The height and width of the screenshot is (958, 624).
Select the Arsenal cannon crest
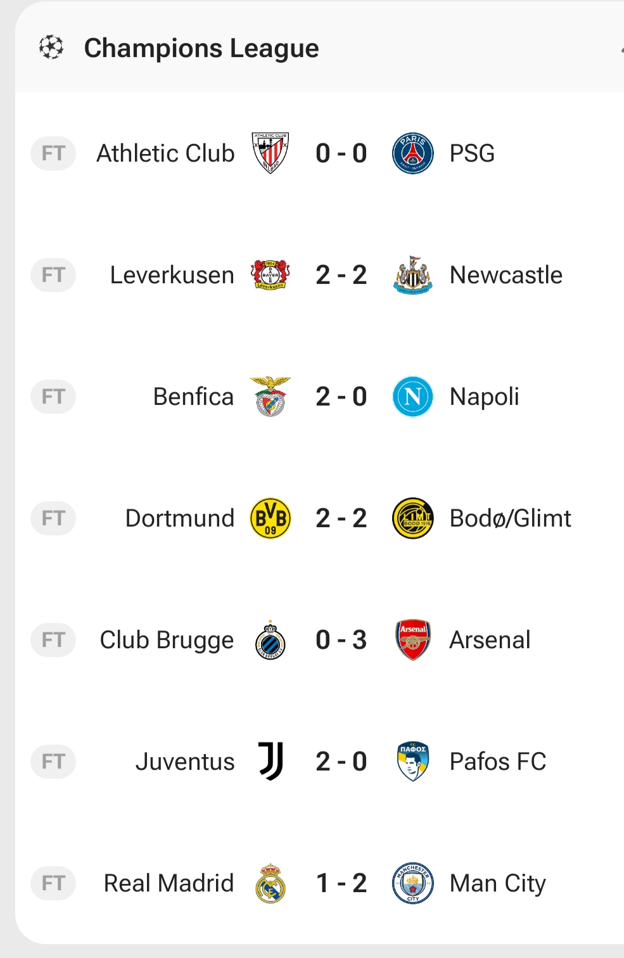tap(412, 640)
